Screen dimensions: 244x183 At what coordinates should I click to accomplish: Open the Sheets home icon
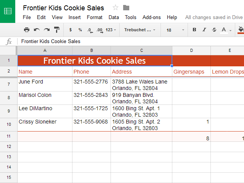point(8,11)
